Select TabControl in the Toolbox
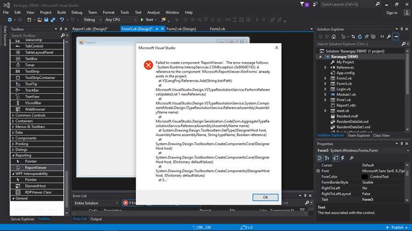 point(37,46)
